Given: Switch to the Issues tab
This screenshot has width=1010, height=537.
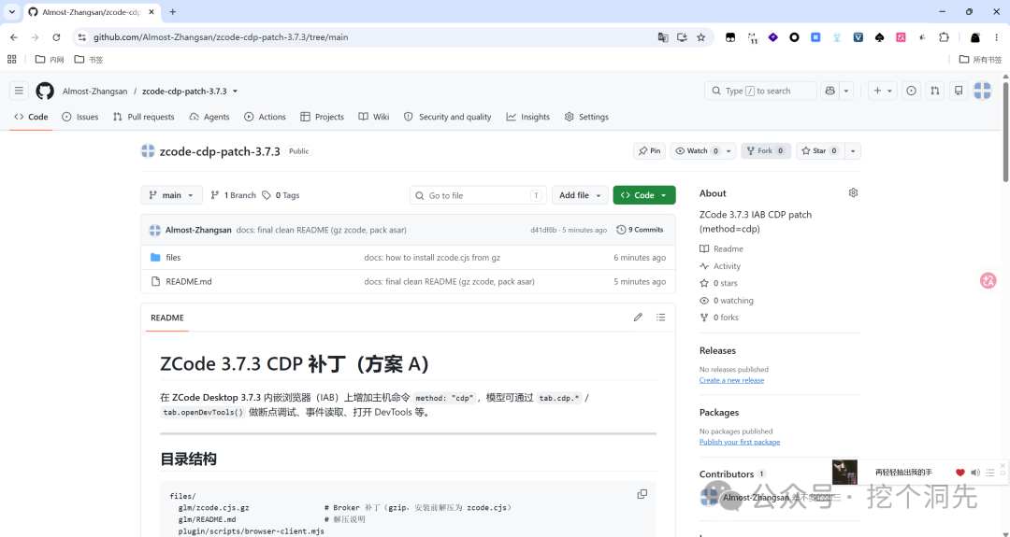Looking at the screenshot, I should click(80, 117).
